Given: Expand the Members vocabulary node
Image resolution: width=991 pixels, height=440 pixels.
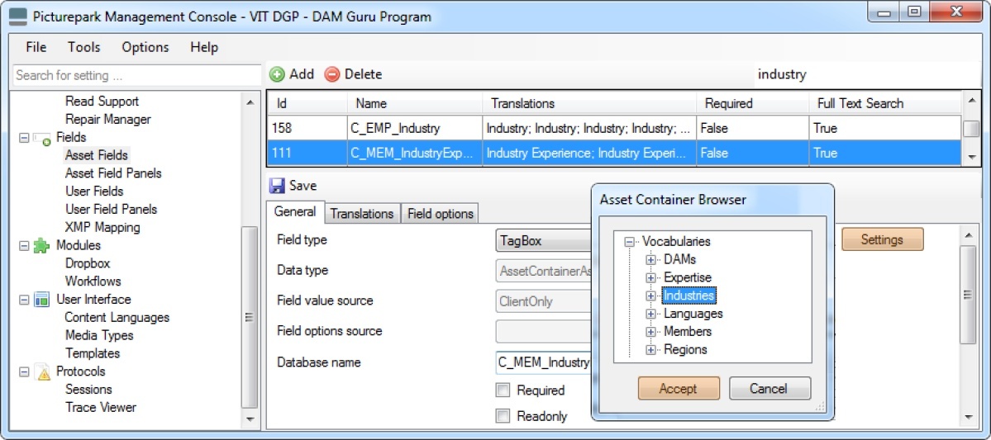Looking at the screenshot, I should (x=650, y=331).
